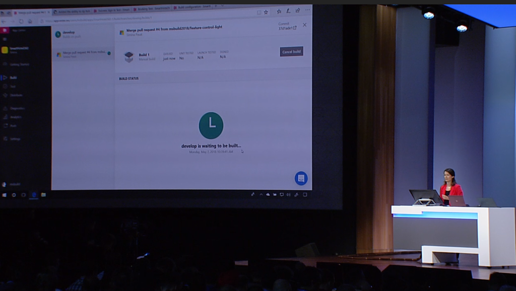This screenshot has width=516, height=291.
Task: Switch to the Booking Test browser tab
Action: point(151,9)
